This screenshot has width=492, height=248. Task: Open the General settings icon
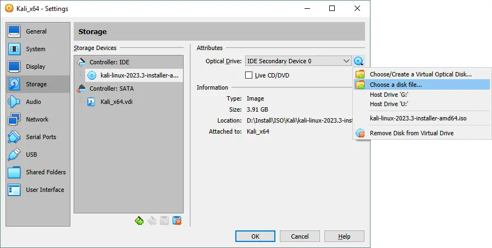14,31
